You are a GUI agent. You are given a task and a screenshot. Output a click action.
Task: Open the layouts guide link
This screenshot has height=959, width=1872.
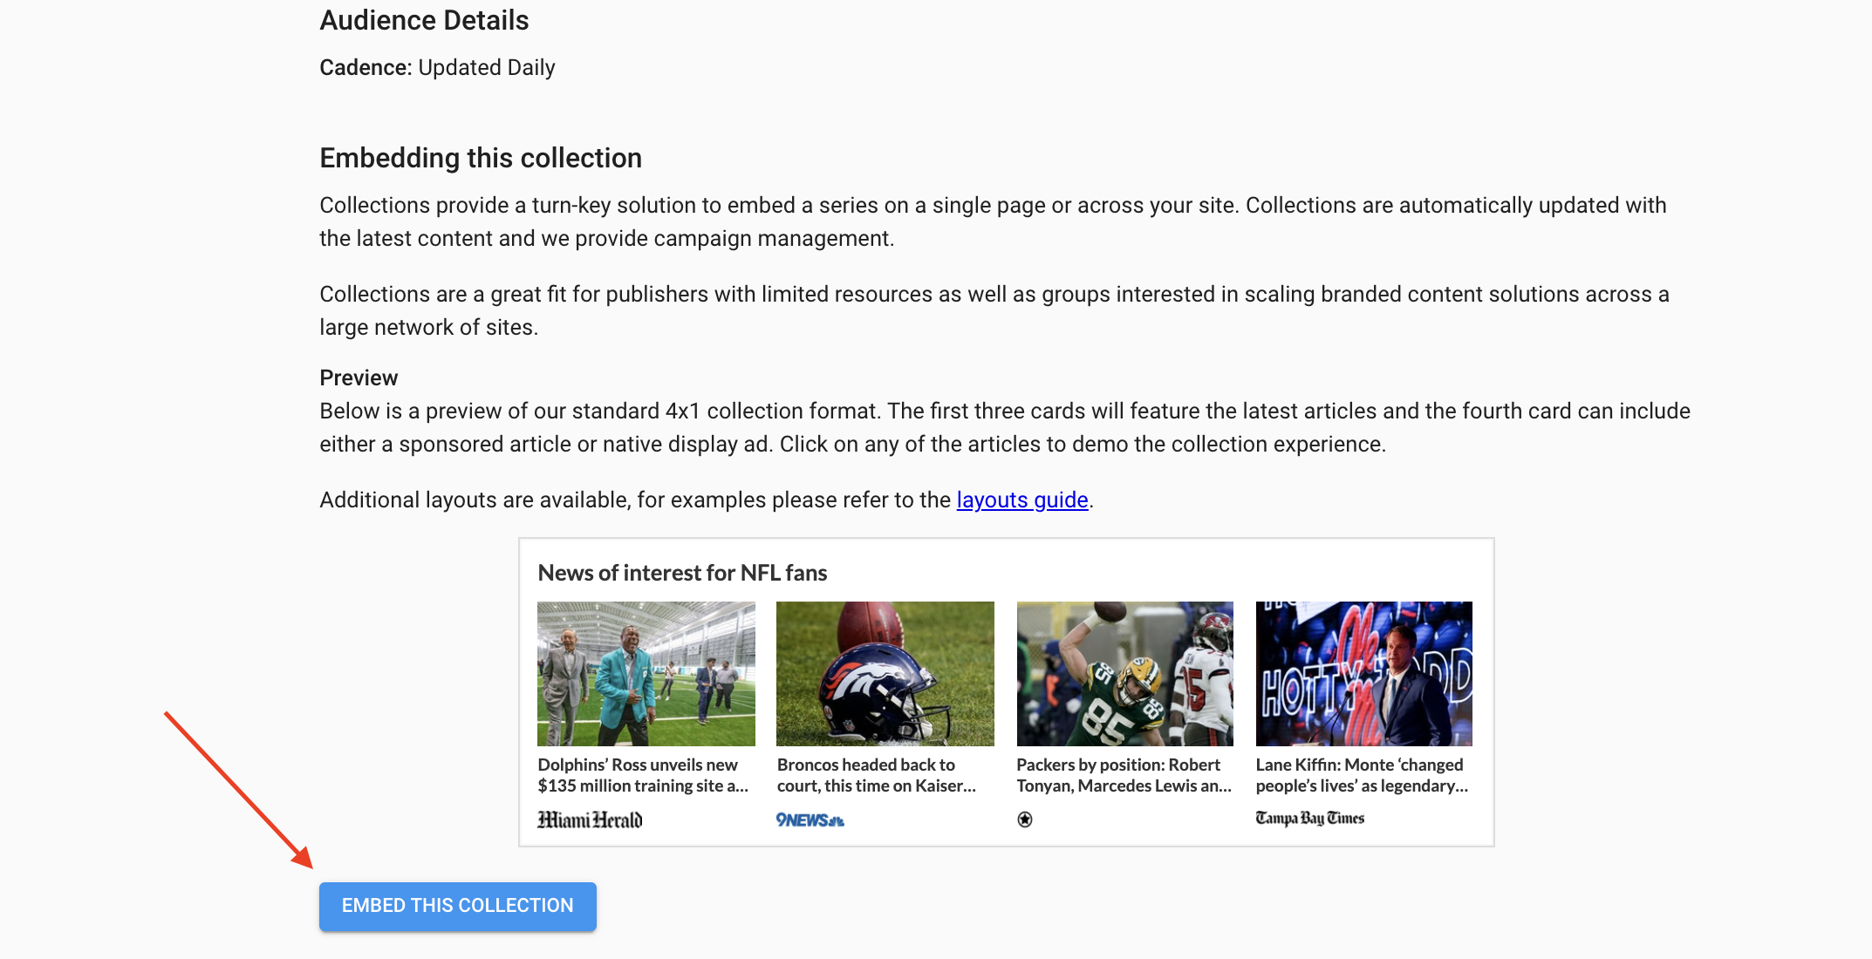[1021, 500]
